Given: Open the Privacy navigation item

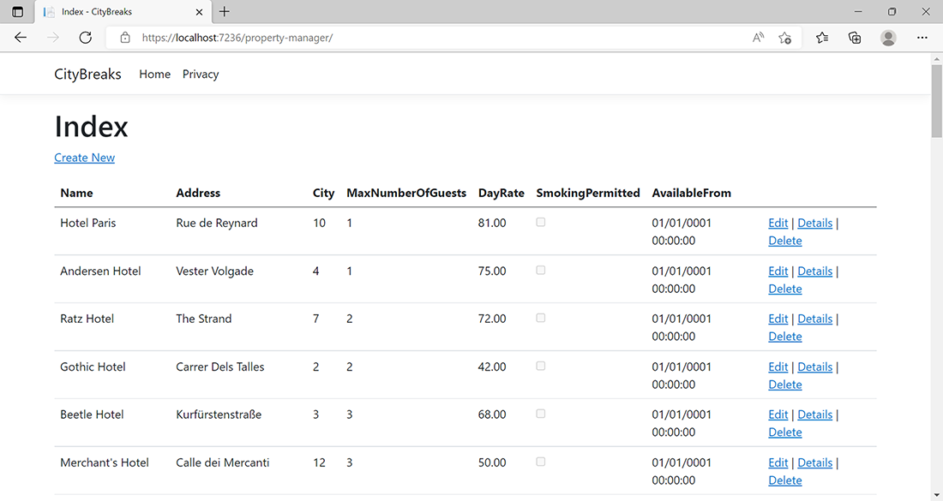Looking at the screenshot, I should point(201,74).
